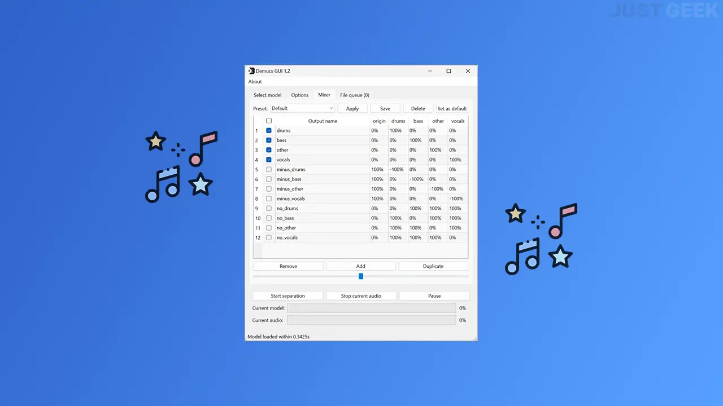Click the Stop current audio button
Image resolution: width=723 pixels, height=406 pixels.
click(x=361, y=295)
